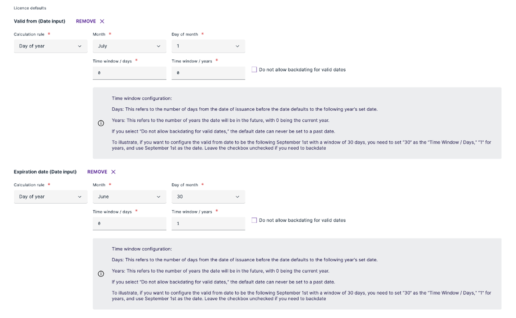Click the chevron on the July month dropdown
516x318 pixels.
pos(159,46)
